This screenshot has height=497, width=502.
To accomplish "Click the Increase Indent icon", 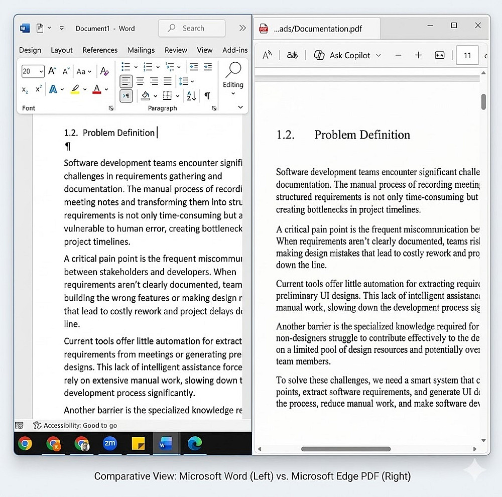I will click(x=208, y=67).
